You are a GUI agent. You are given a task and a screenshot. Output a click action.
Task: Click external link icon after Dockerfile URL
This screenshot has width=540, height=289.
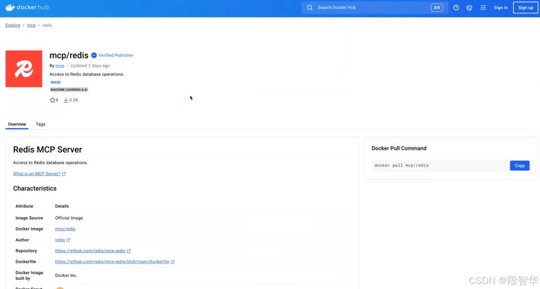[172, 262]
